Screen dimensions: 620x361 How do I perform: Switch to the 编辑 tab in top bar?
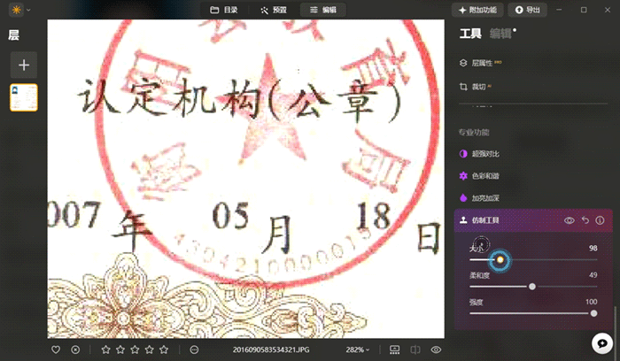pyautogui.click(x=323, y=10)
